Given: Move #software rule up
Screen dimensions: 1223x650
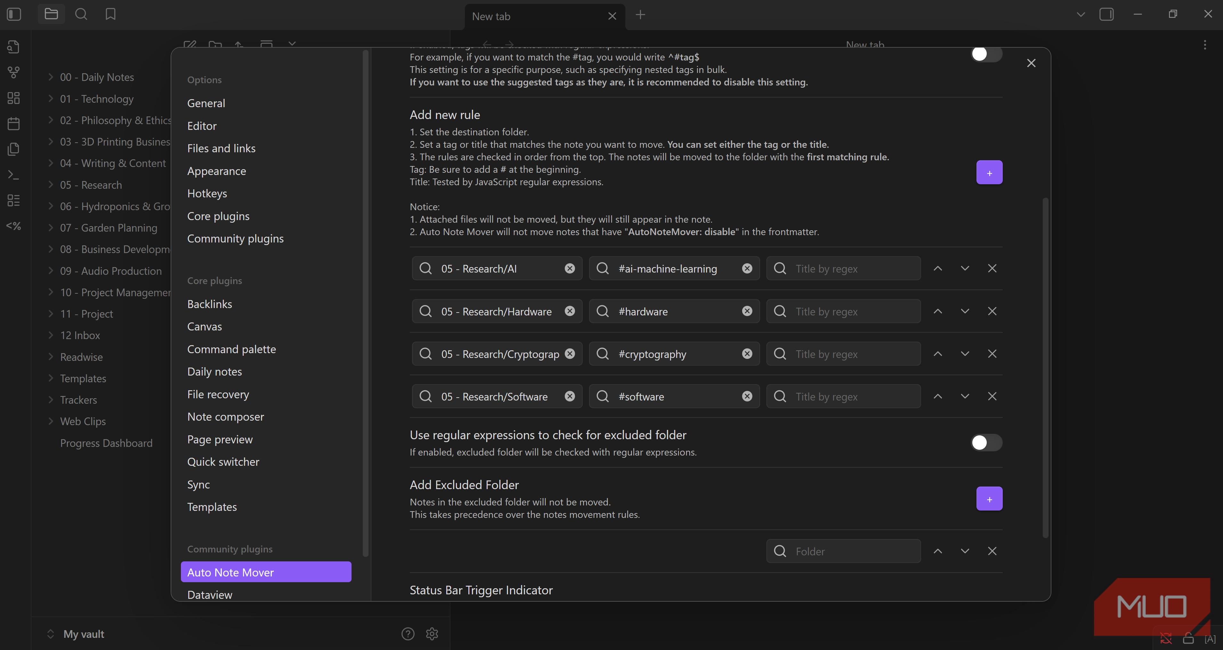Looking at the screenshot, I should [x=938, y=396].
